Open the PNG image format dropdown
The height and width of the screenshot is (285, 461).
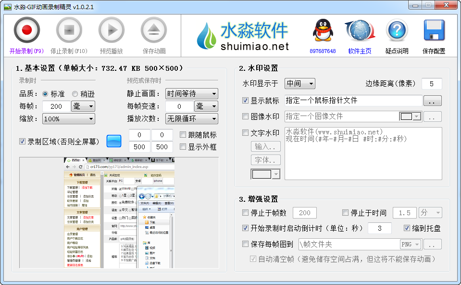(411, 244)
